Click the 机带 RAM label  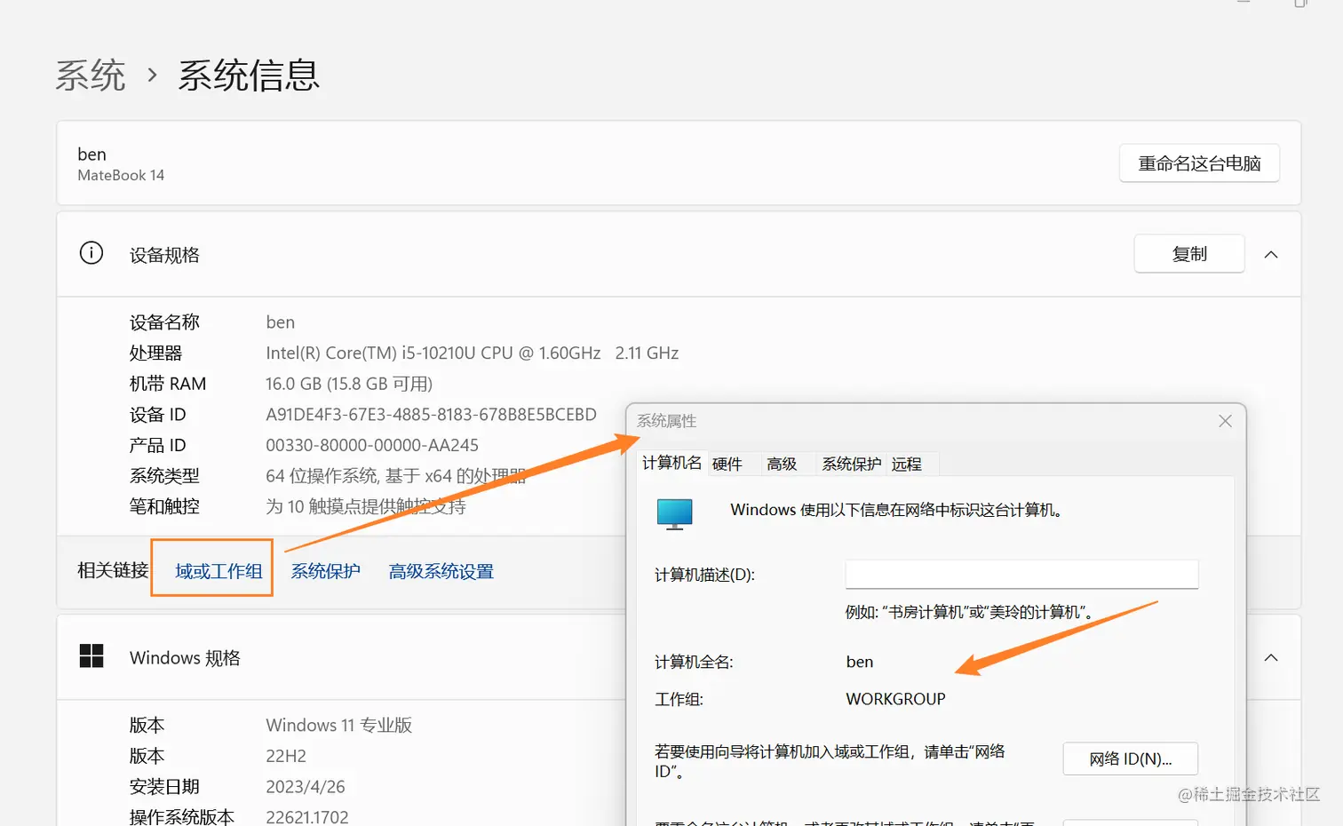pos(168,384)
